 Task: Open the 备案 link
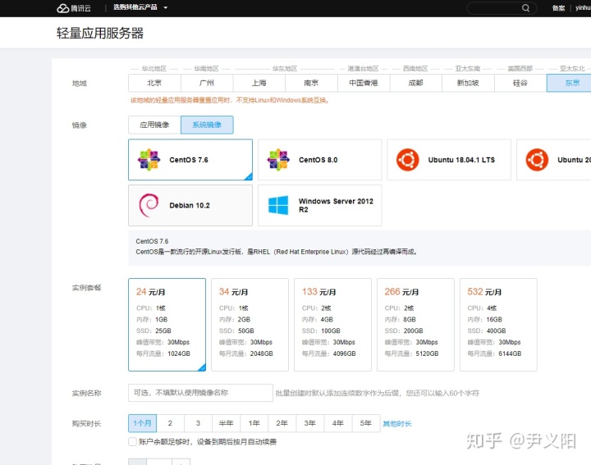point(558,8)
